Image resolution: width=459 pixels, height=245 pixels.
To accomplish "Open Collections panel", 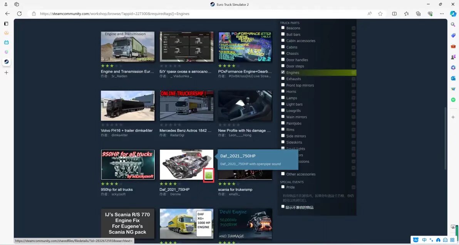I will (418, 13).
